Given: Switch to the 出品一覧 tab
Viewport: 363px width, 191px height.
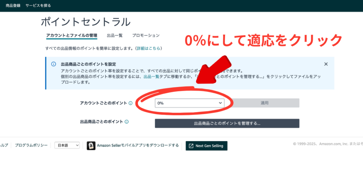Looking at the screenshot, I should pyautogui.click(x=115, y=36).
